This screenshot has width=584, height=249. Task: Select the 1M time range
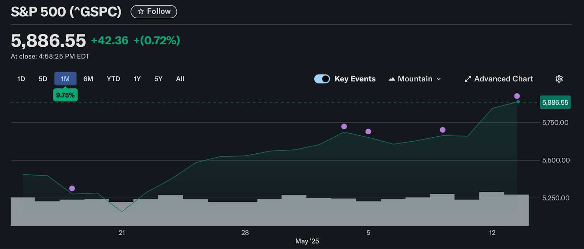(x=65, y=79)
